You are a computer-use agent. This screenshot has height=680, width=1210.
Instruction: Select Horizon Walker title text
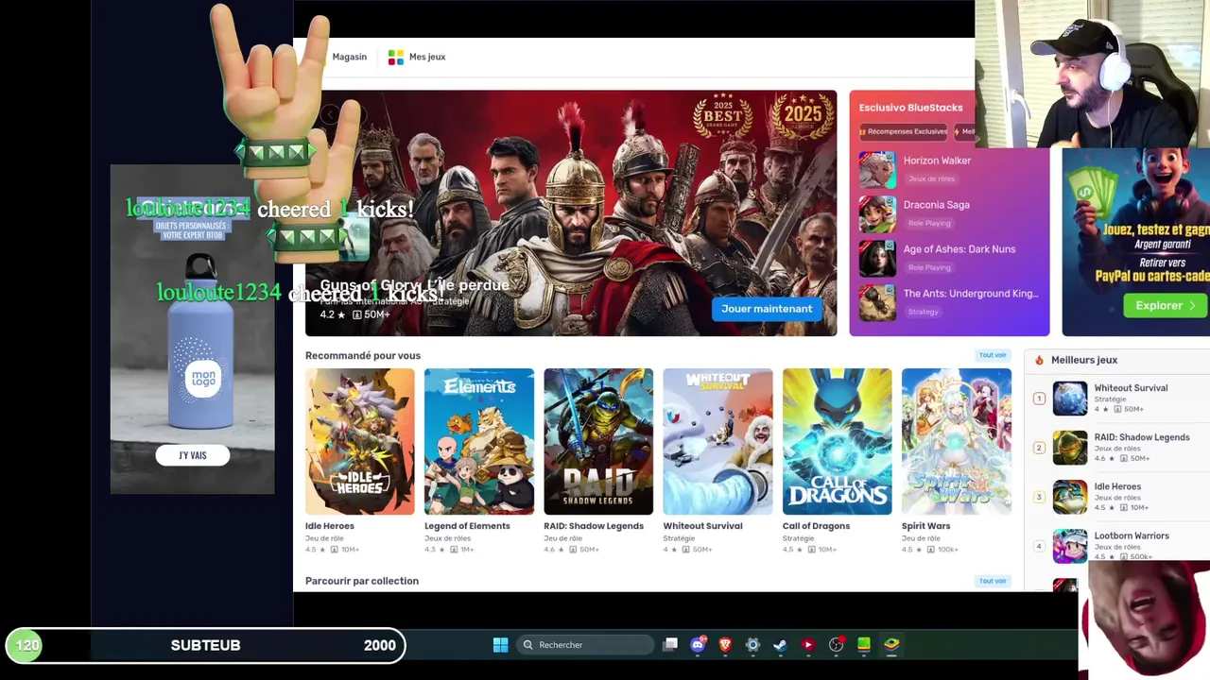click(x=937, y=161)
